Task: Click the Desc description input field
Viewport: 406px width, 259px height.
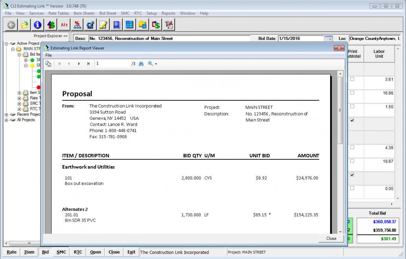Action: point(169,39)
